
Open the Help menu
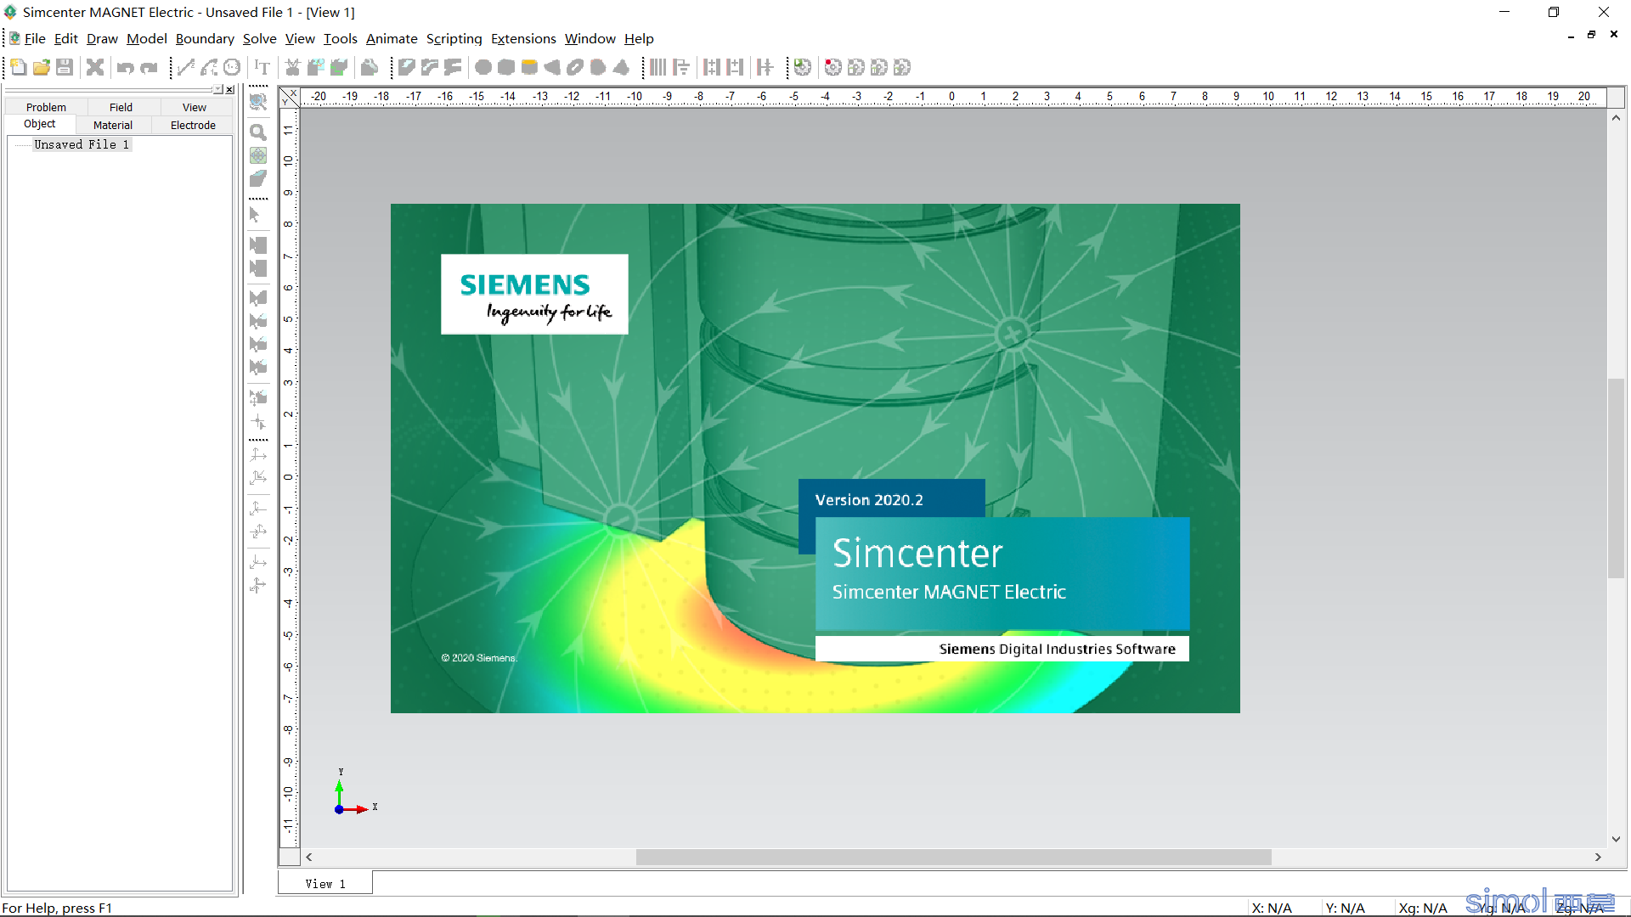[639, 38]
